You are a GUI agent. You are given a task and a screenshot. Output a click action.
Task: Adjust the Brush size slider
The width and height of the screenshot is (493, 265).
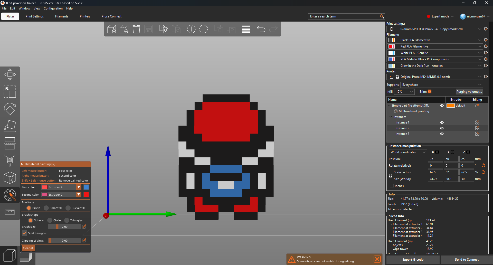[x=65, y=227]
